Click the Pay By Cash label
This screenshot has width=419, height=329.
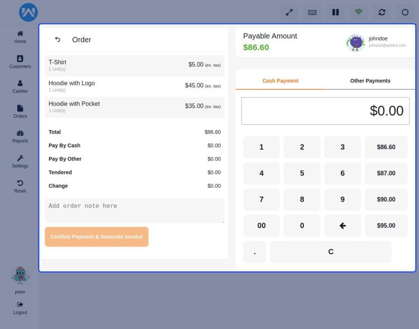(x=65, y=146)
